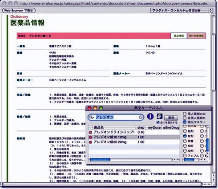The width and height of the screenshot is (218, 189).
Task: Click the blue info icon in search panel
Action: (x=150, y=116)
